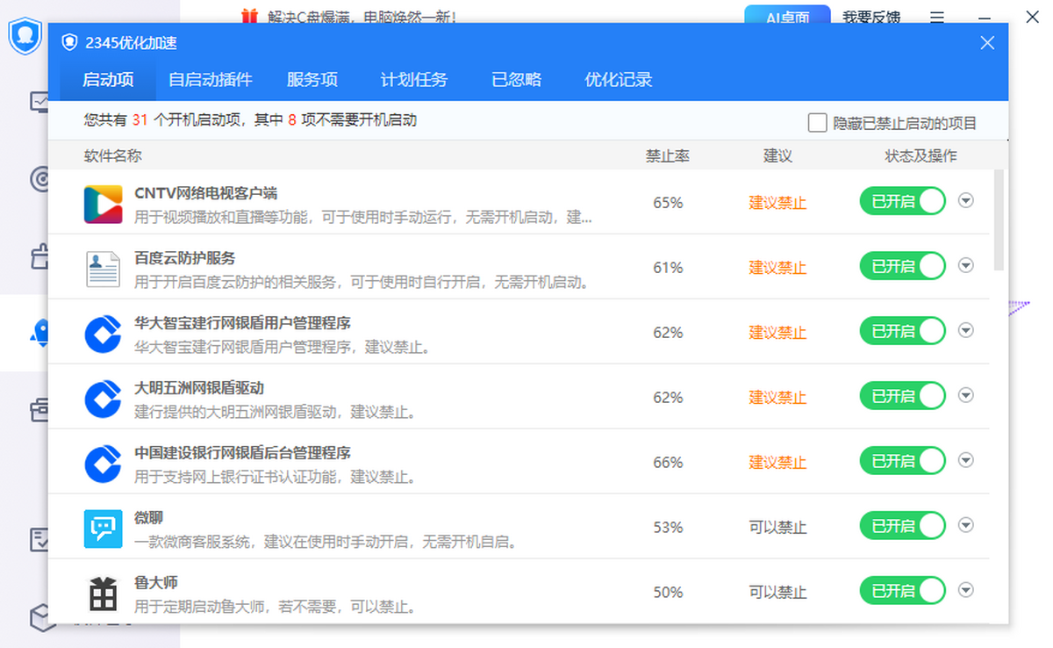
Task: Click the list vertical scrollbar thumb
Action: coord(999,220)
